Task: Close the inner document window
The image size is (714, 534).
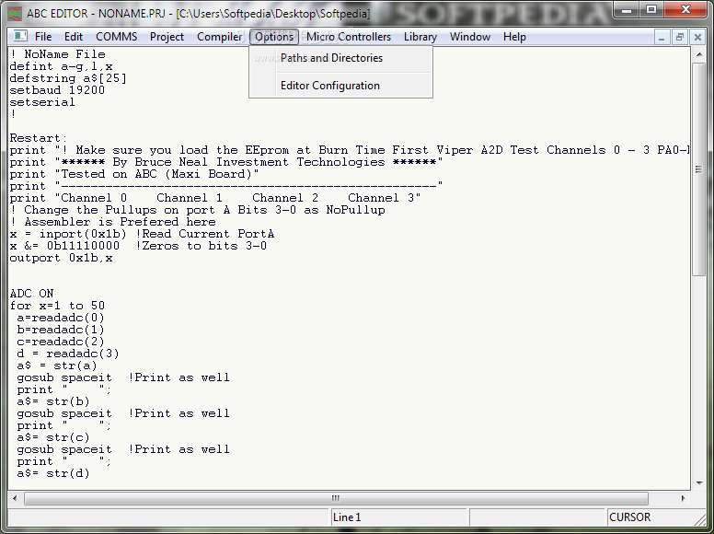Action: 697,37
